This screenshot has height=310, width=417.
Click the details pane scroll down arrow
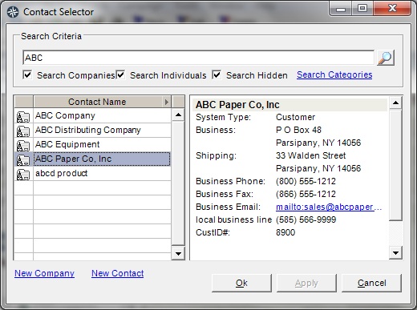[395, 252]
